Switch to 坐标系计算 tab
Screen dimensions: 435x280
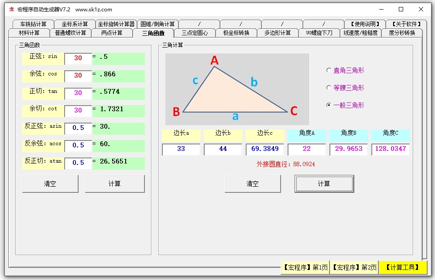(x=75, y=24)
